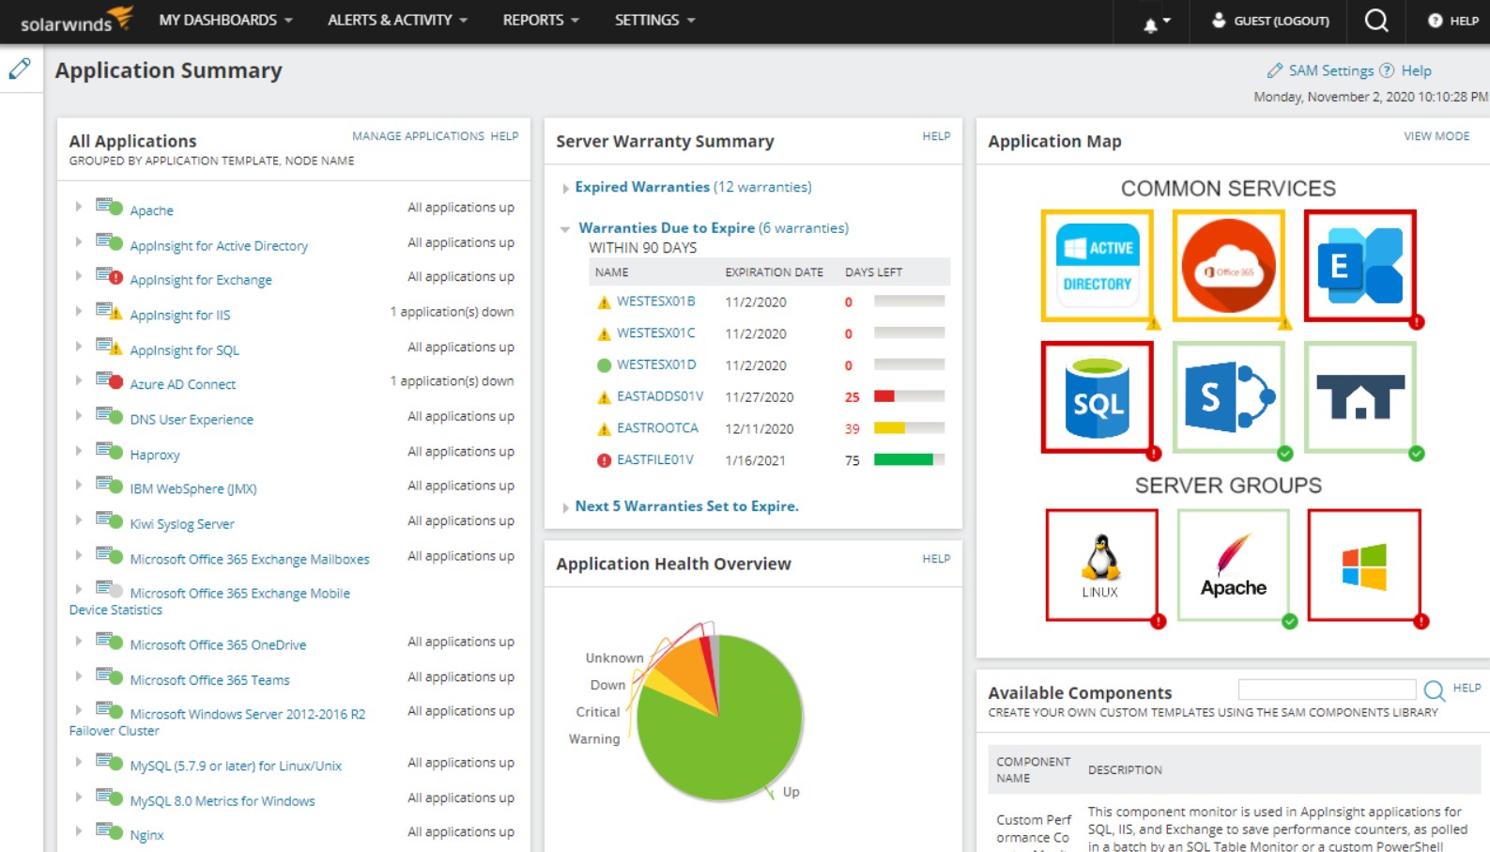
Task: Click the Expiration Date column header
Action: click(x=774, y=272)
